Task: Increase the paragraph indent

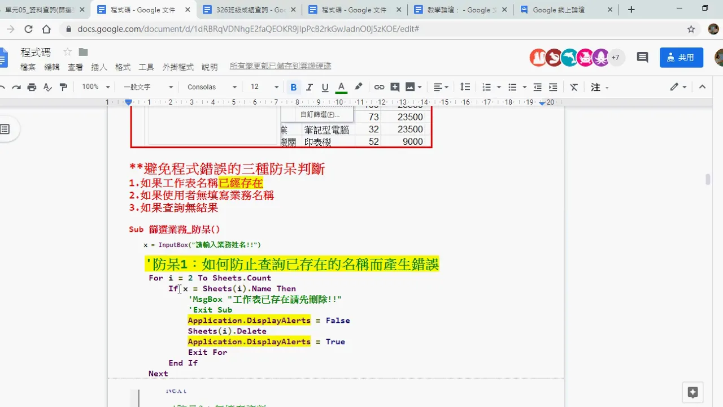Action: click(553, 87)
